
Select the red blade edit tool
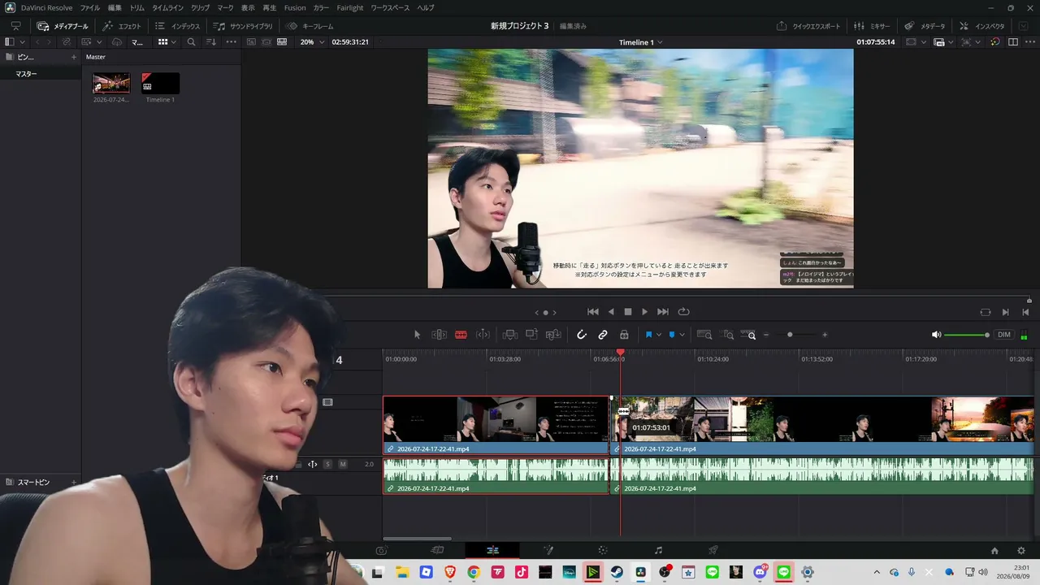[461, 335]
